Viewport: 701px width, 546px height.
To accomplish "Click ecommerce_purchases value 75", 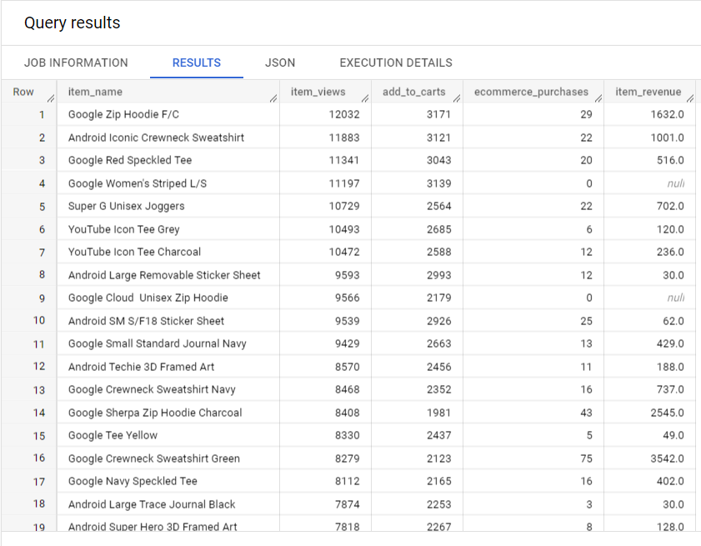I will pyautogui.click(x=586, y=458).
